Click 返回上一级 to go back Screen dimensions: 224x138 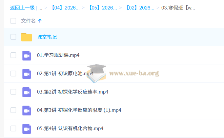click(x=22, y=8)
